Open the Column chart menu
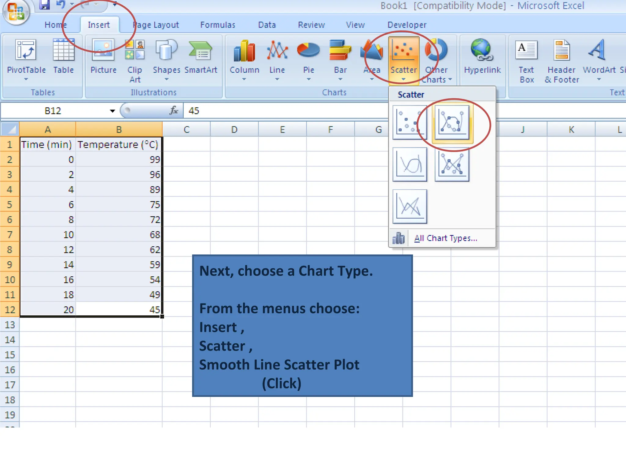Image resolution: width=626 pixels, height=469 pixels. (245, 60)
